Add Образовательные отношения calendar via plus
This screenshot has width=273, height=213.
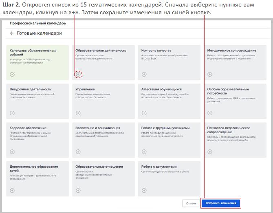click(x=78, y=190)
